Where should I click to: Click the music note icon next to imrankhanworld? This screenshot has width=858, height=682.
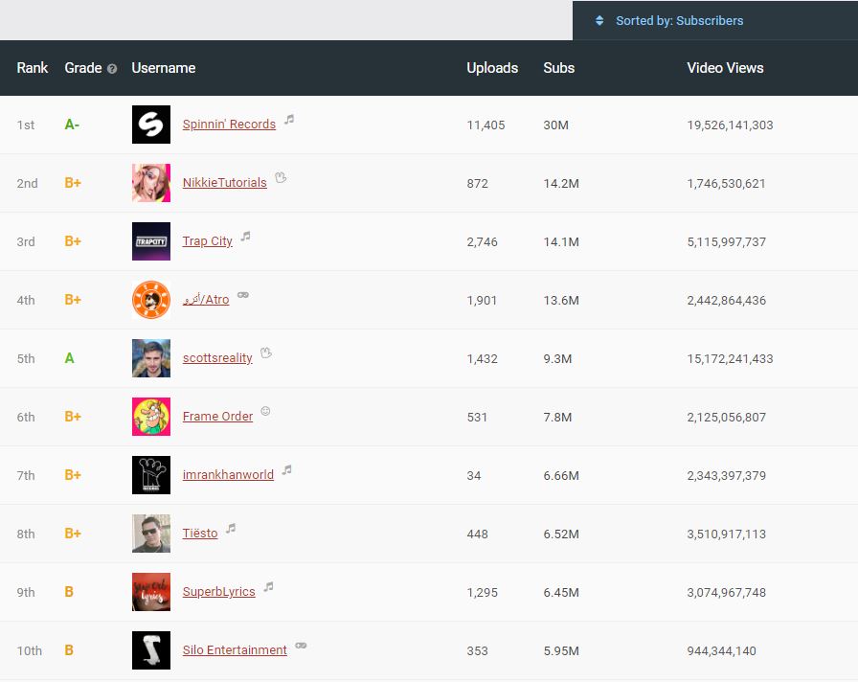click(x=286, y=469)
